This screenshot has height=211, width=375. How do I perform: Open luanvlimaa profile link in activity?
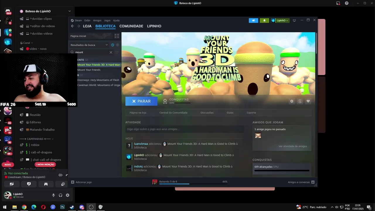click(x=141, y=144)
